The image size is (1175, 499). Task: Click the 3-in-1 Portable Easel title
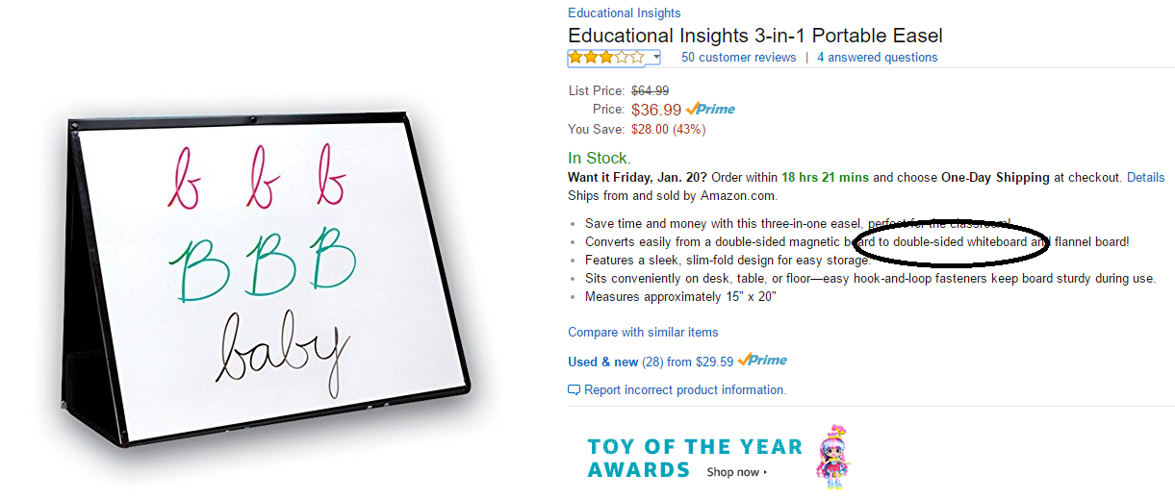(x=754, y=36)
